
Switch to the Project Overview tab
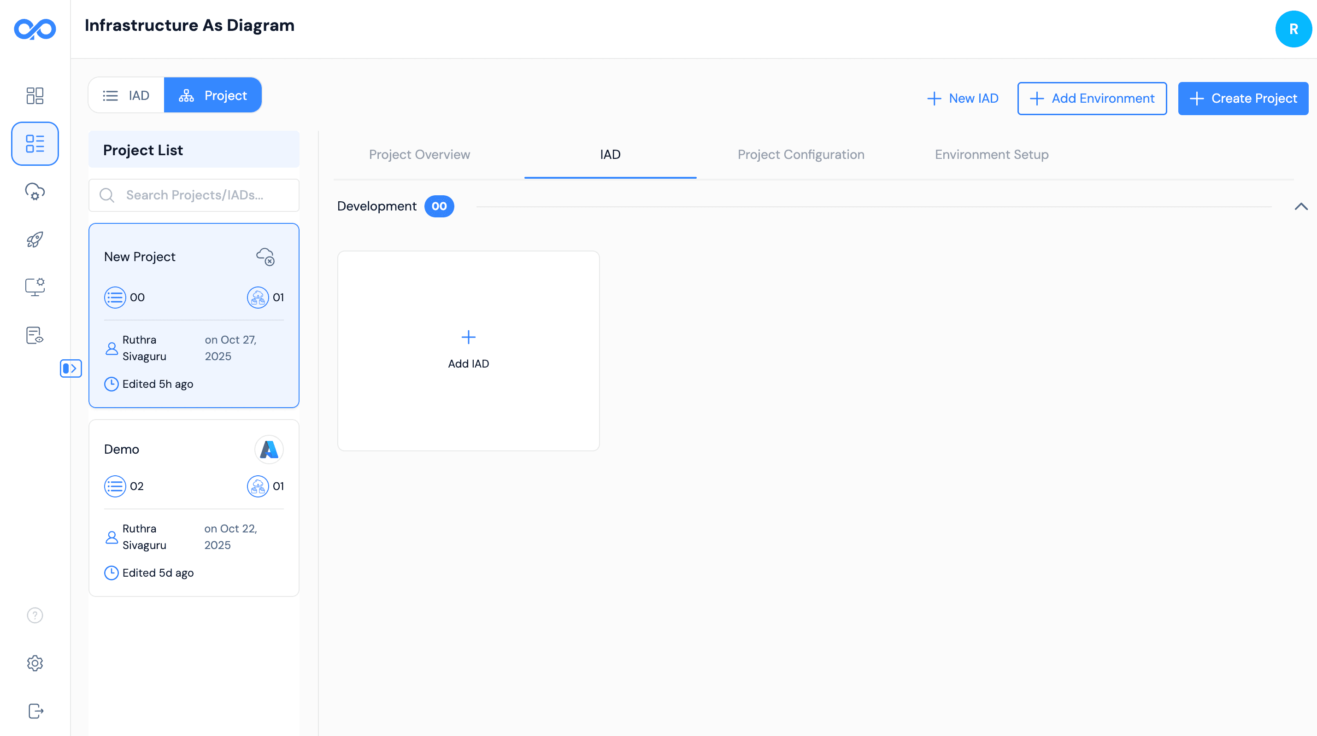click(419, 154)
